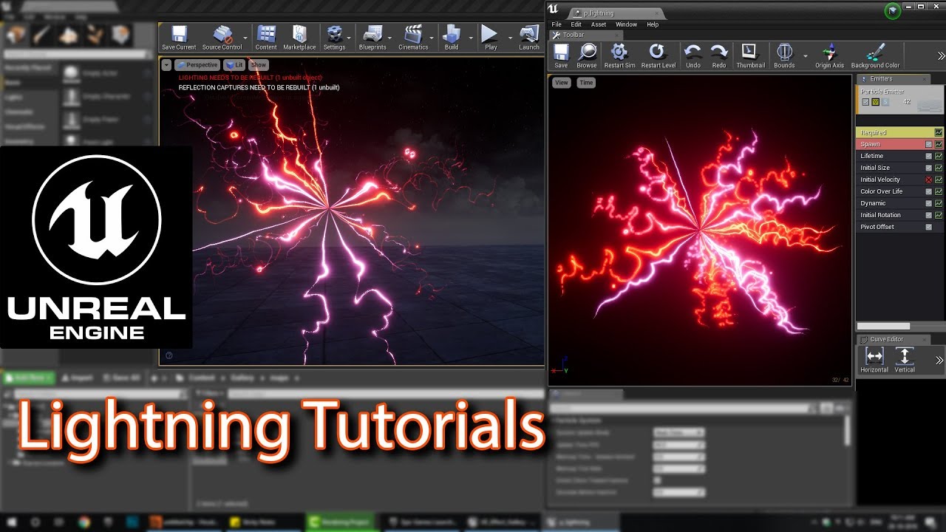
Task: Open the Asset menu in Cascade
Action: click(599, 24)
